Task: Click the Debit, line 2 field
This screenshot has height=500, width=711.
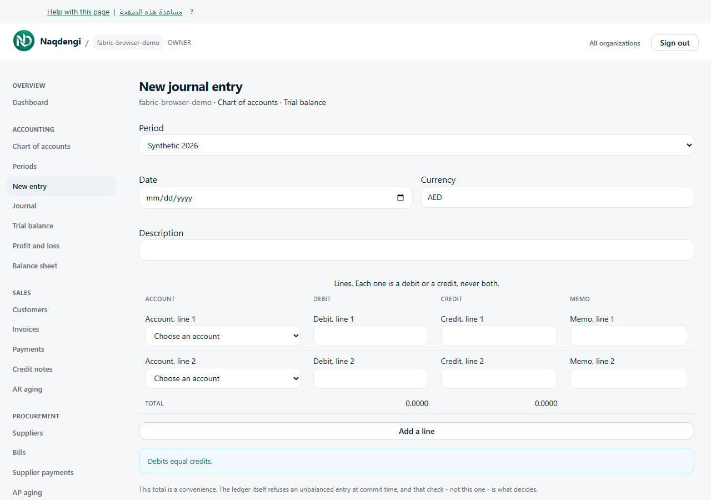Action: pos(370,378)
